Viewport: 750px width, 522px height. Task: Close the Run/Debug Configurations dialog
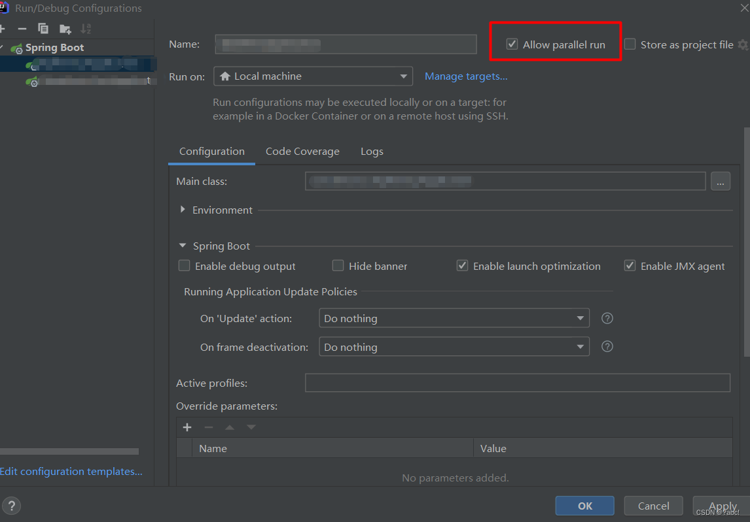tap(745, 8)
